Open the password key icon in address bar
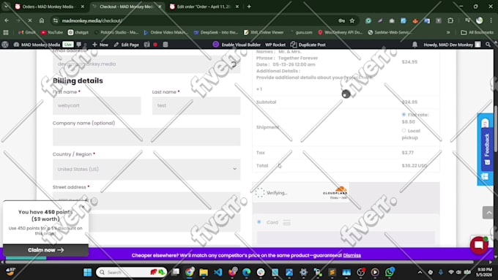Viewport: 498px width, 280px height. point(342,20)
